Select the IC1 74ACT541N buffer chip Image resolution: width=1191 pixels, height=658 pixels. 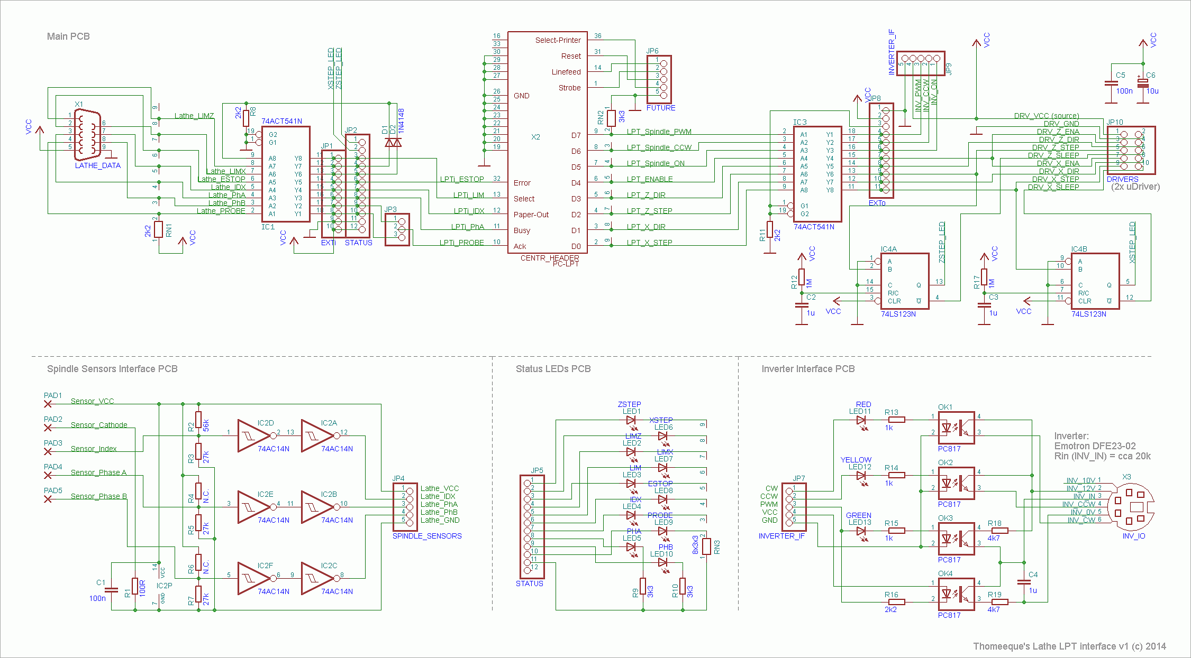[286, 174]
